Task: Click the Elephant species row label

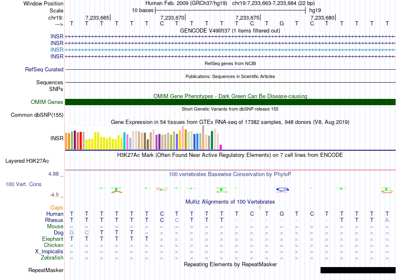Action: click(53, 239)
